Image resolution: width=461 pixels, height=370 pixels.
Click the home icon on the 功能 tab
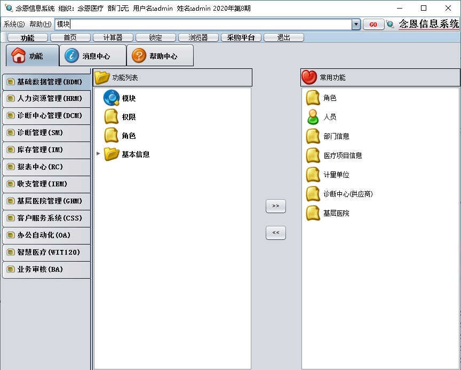16,55
